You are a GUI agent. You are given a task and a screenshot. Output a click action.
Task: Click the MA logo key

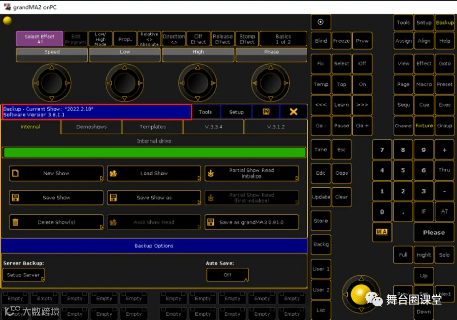382,232
